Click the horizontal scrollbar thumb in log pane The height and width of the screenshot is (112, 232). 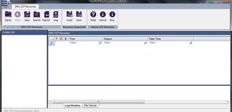(98, 102)
